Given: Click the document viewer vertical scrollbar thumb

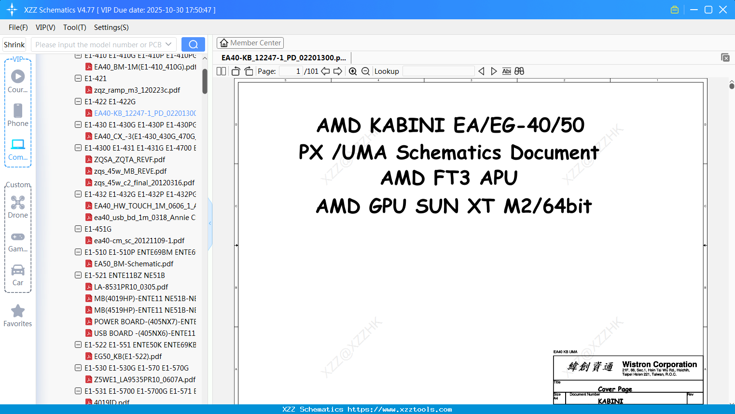Looking at the screenshot, I should 732,86.
